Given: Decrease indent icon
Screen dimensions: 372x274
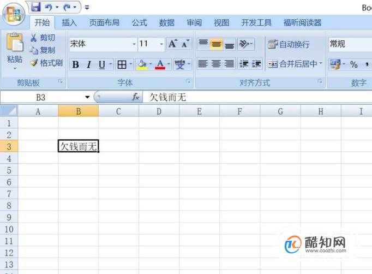Looking at the screenshot, I should [x=244, y=64].
